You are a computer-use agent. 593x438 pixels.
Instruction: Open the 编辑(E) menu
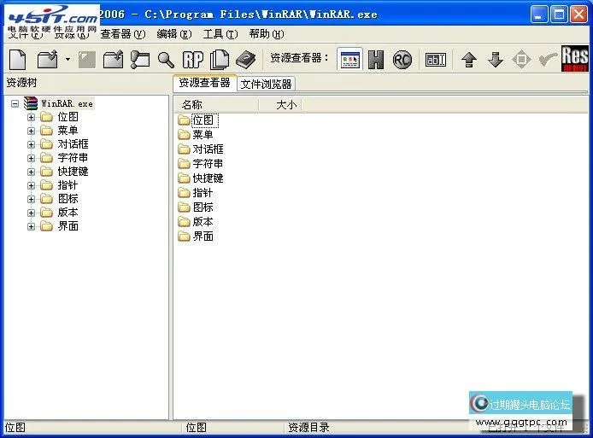click(174, 34)
